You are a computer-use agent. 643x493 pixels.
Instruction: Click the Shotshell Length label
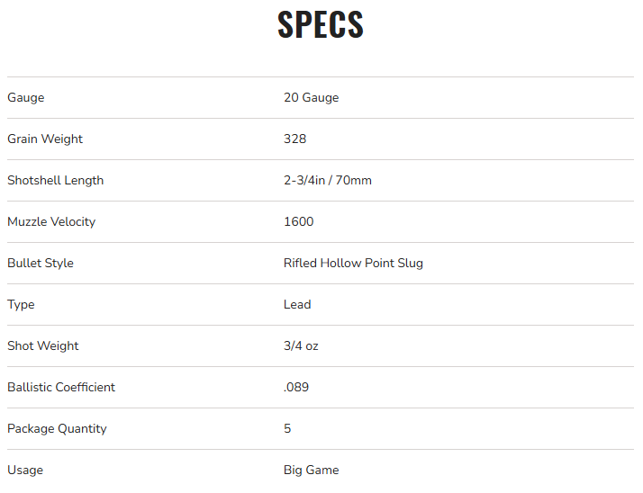[55, 180]
